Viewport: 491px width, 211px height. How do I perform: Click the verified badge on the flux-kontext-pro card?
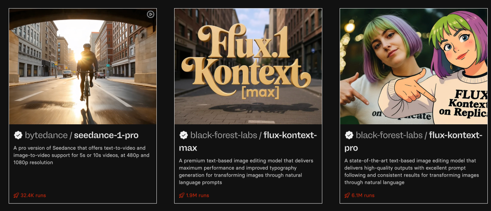349,135
